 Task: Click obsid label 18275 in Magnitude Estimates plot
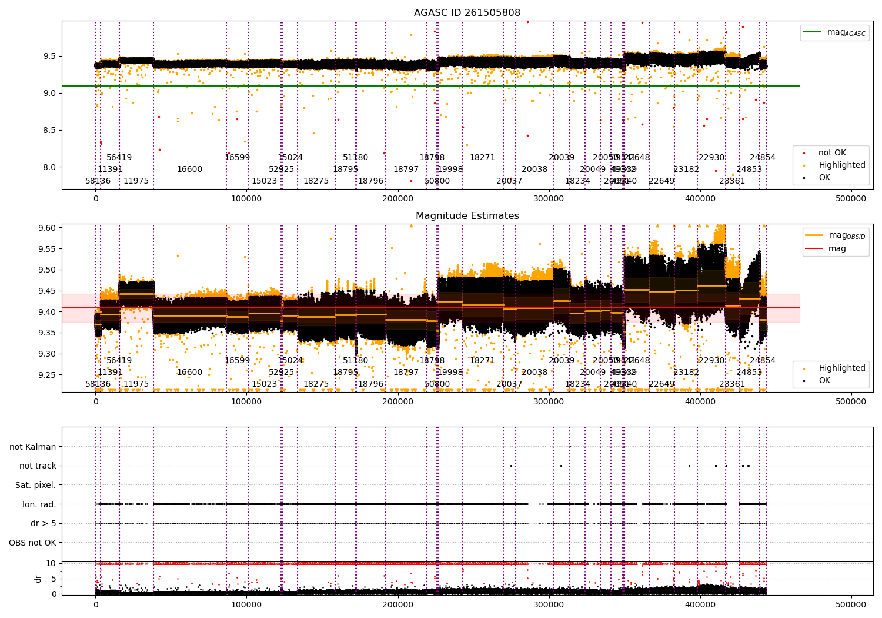[316, 384]
